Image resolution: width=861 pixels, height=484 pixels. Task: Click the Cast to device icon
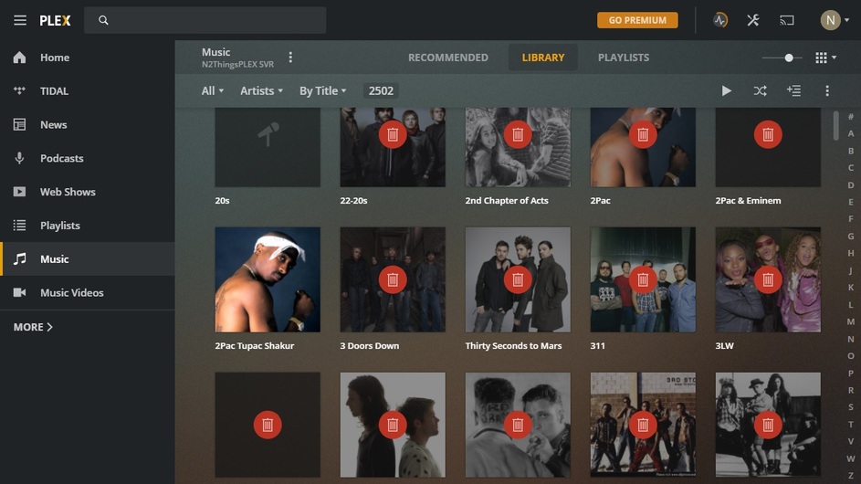786,20
